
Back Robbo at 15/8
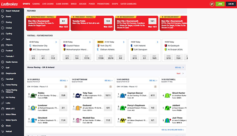(63, 96)
